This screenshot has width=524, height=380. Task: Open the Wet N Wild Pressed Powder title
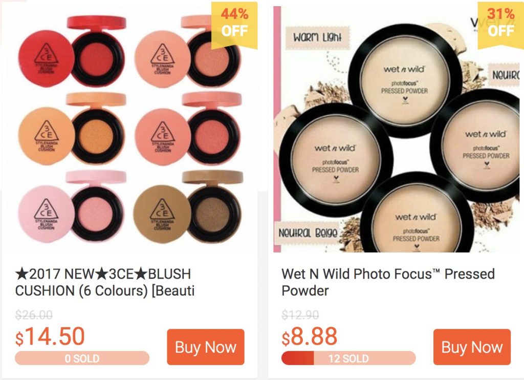388,282
